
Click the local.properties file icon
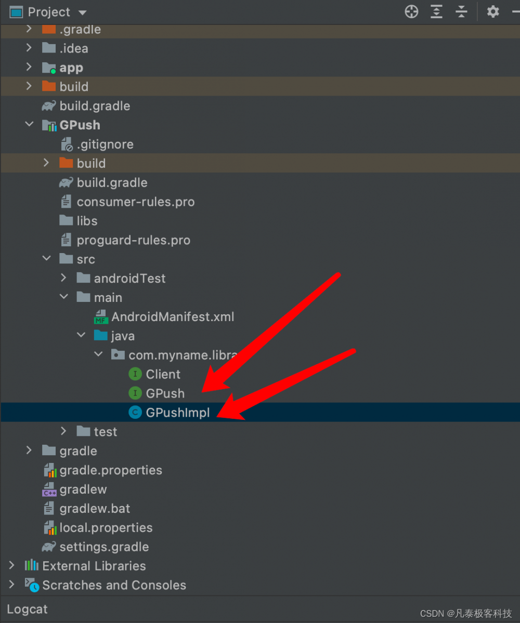[50, 527]
